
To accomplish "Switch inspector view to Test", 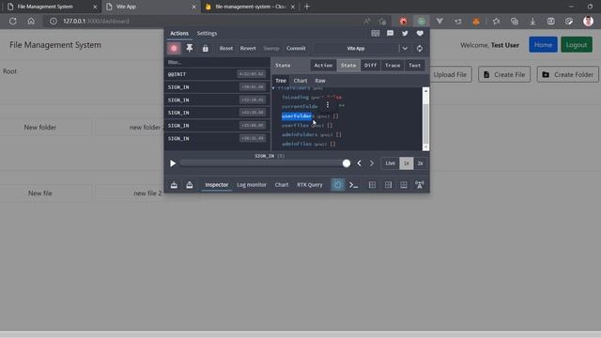I will click(x=414, y=66).
